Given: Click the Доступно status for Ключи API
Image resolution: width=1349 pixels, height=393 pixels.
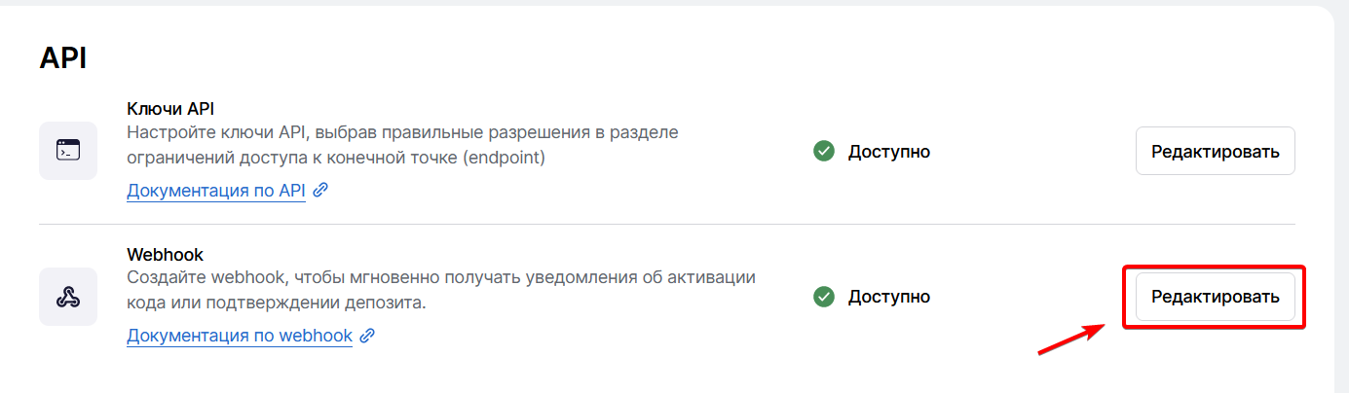Looking at the screenshot, I should click(x=888, y=152).
